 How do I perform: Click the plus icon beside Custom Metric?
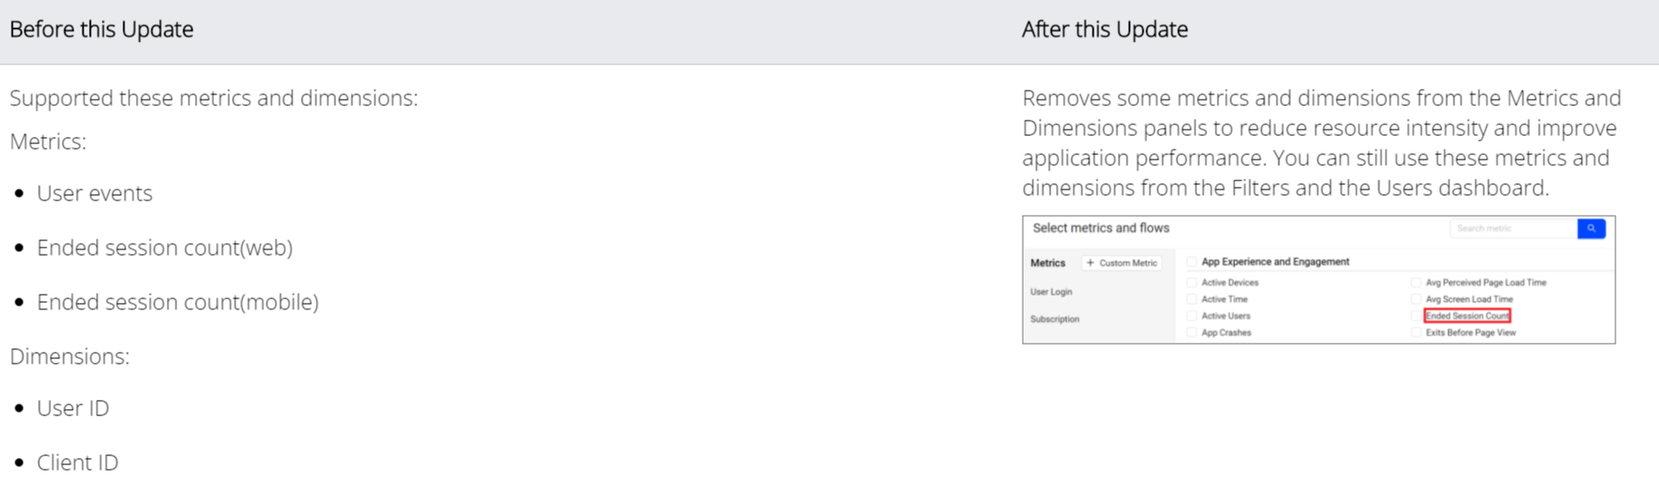[x=1090, y=263]
